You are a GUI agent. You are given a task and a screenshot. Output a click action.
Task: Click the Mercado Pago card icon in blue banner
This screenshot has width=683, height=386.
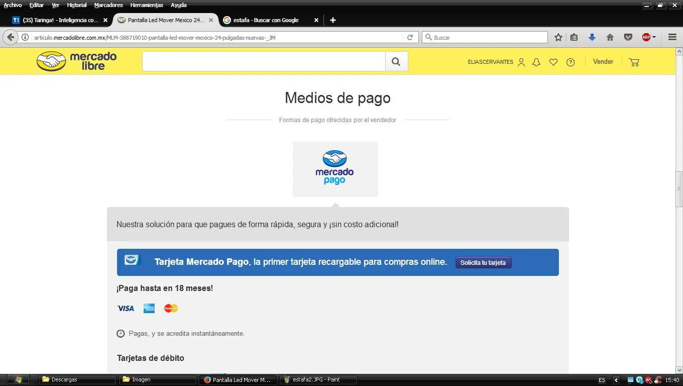click(x=132, y=260)
